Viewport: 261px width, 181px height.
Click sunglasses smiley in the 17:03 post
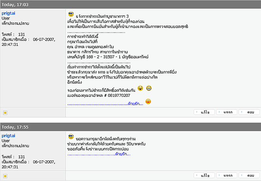click(71, 14)
